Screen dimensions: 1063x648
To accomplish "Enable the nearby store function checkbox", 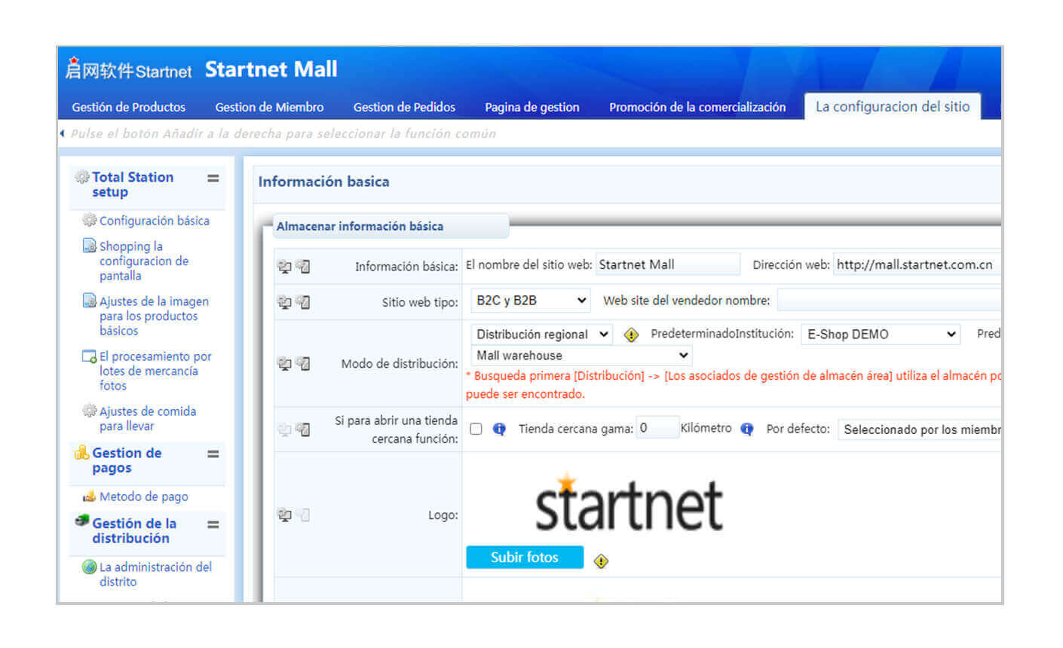I will 476,429.
